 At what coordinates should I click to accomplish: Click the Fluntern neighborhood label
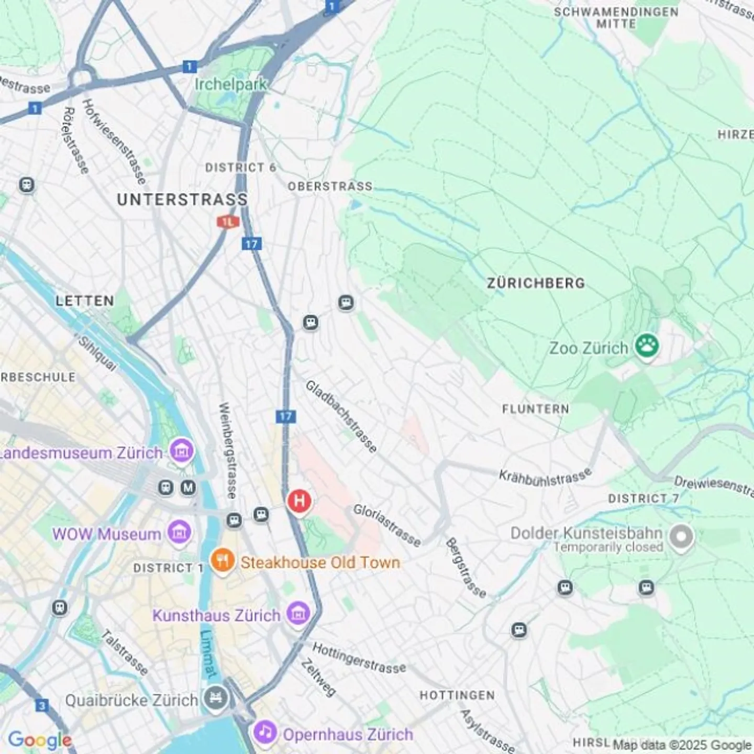coord(536,409)
